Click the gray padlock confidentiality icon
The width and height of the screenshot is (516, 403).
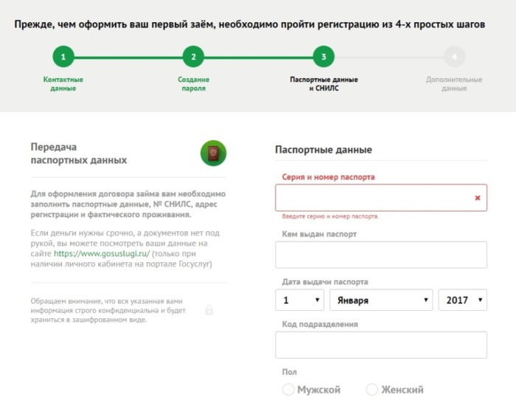point(209,310)
